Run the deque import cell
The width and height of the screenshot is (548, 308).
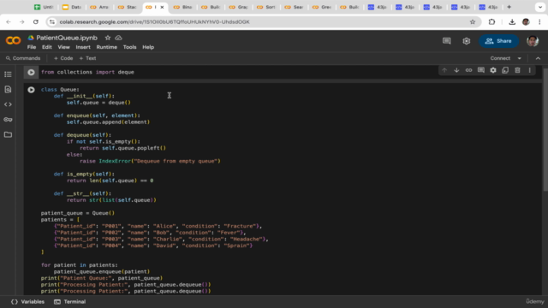click(31, 72)
